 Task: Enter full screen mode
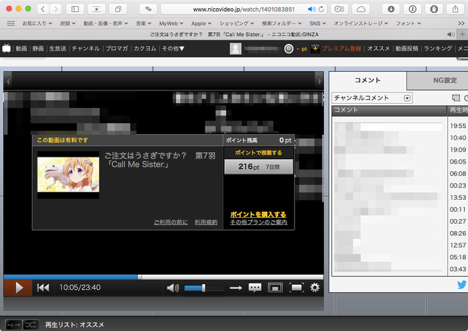[x=297, y=287]
